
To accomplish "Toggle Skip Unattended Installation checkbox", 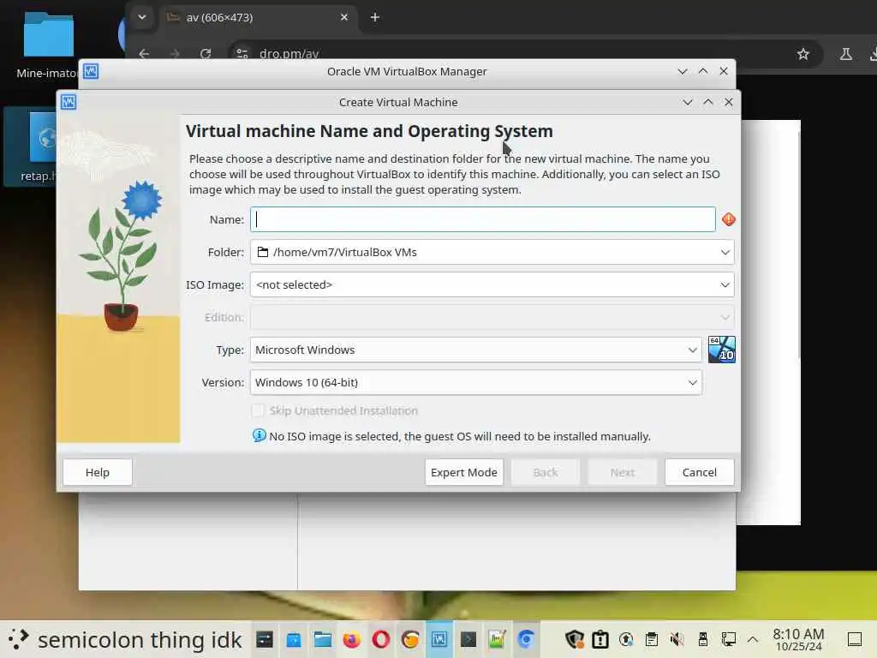I will click(258, 410).
